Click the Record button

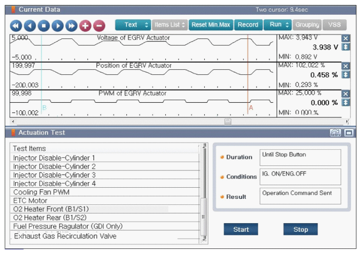pyautogui.click(x=248, y=24)
